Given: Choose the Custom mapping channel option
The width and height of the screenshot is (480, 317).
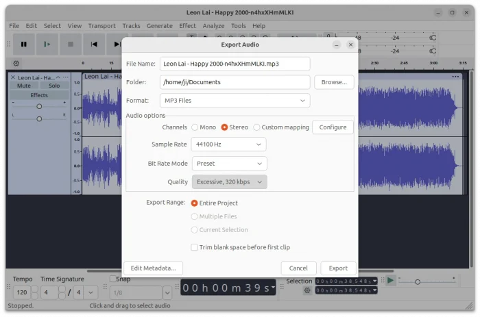Looking at the screenshot, I should [x=256, y=127].
